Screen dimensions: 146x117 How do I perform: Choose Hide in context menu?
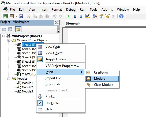tap(61, 109)
